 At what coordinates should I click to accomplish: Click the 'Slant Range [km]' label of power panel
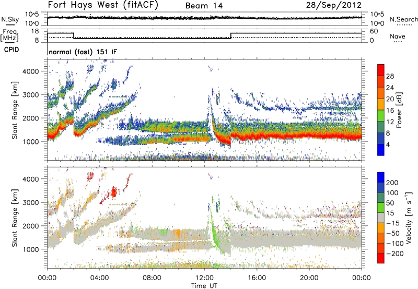pyautogui.click(x=15, y=110)
